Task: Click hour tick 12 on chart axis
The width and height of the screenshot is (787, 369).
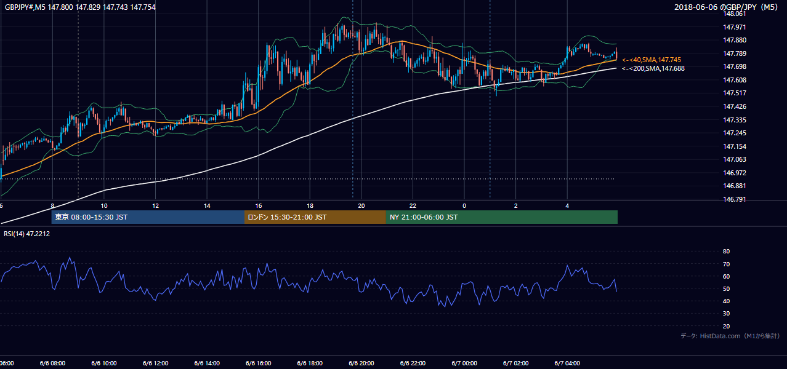Action: (156, 205)
